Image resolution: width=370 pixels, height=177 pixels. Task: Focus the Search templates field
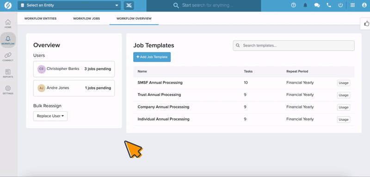(294, 46)
